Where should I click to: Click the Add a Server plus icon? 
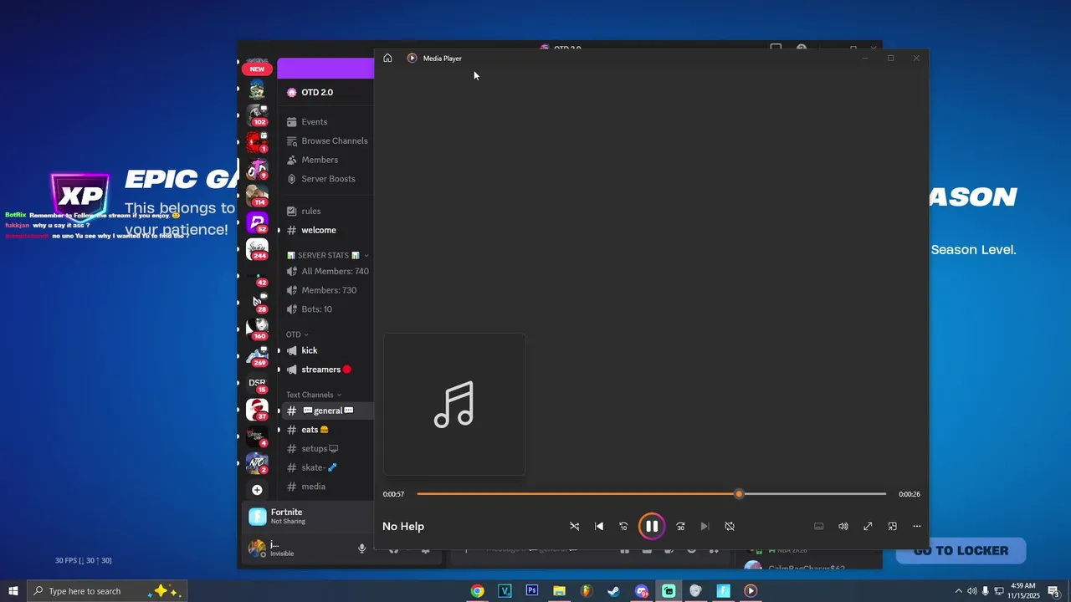[257, 490]
